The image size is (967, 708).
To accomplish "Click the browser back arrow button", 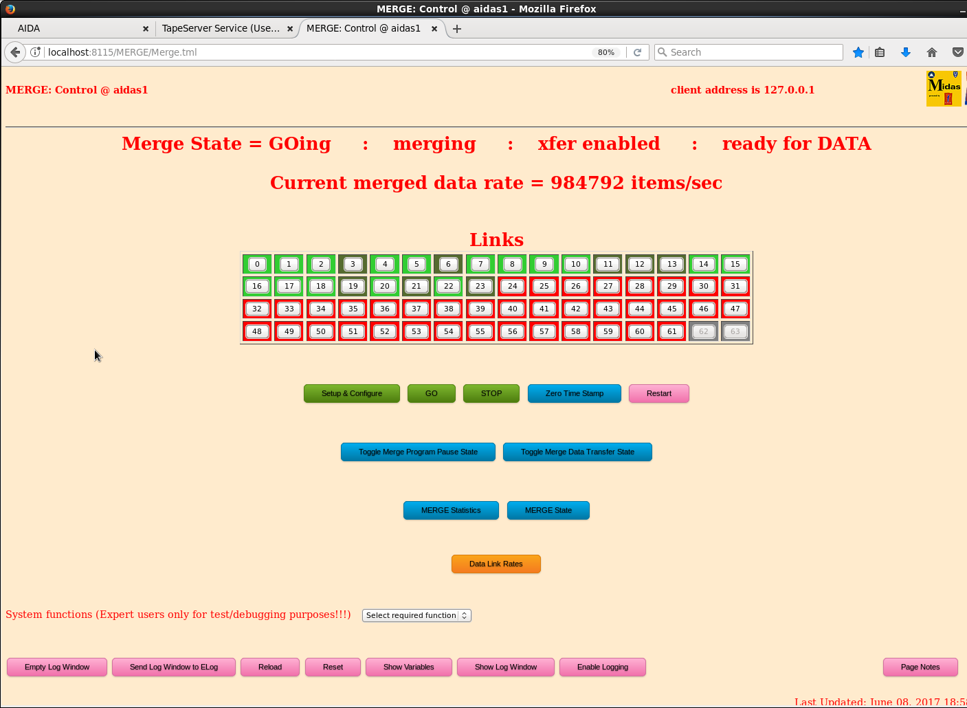I will [15, 52].
